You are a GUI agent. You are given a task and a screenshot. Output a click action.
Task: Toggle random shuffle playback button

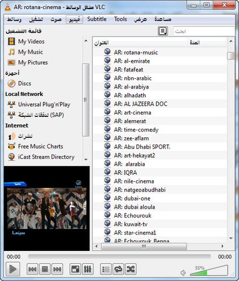(x=131, y=269)
